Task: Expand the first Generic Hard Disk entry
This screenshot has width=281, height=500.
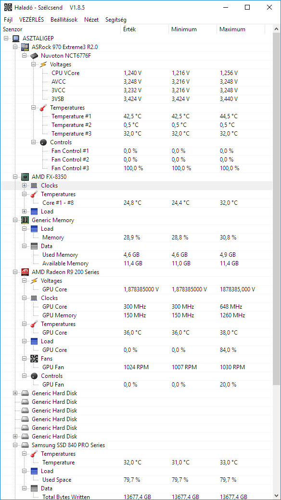Action: click(15, 393)
